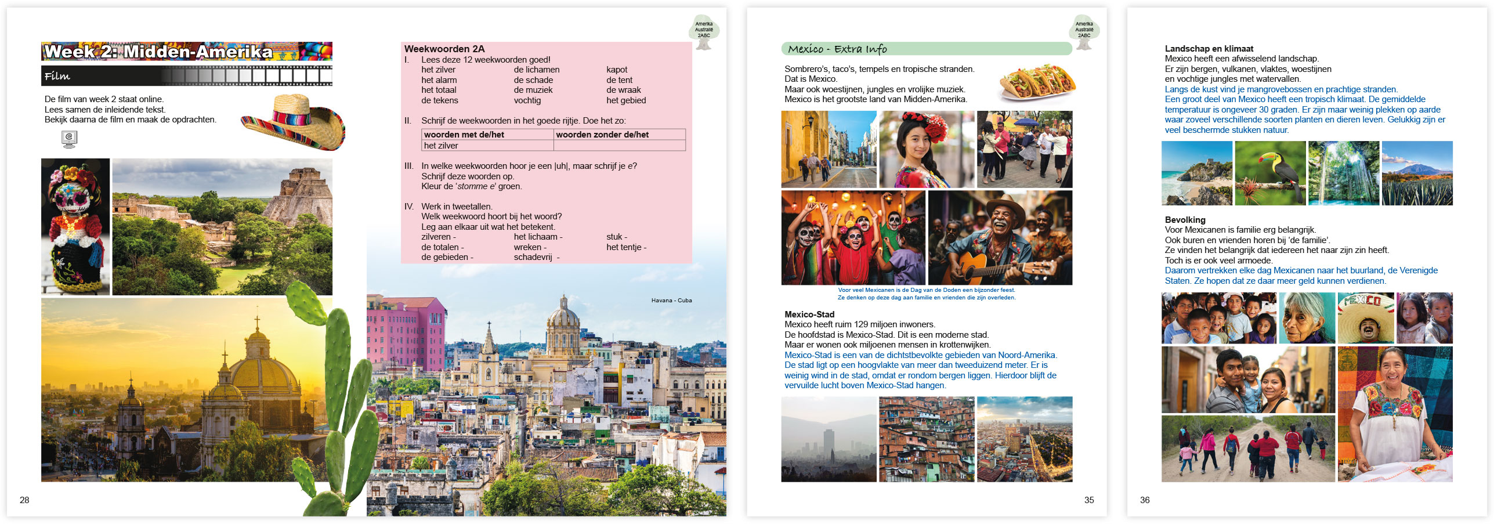Image resolution: width=1494 pixels, height=524 pixels.
Task: Open the two young girls photo
Action: click(1424, 318)
